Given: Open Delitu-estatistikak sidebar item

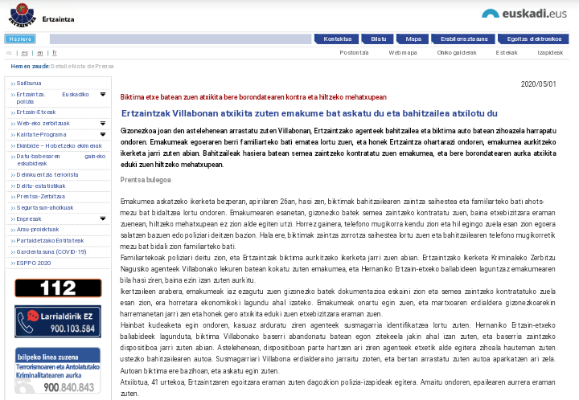Looking at the screenshot, I should tap(41, 186).
